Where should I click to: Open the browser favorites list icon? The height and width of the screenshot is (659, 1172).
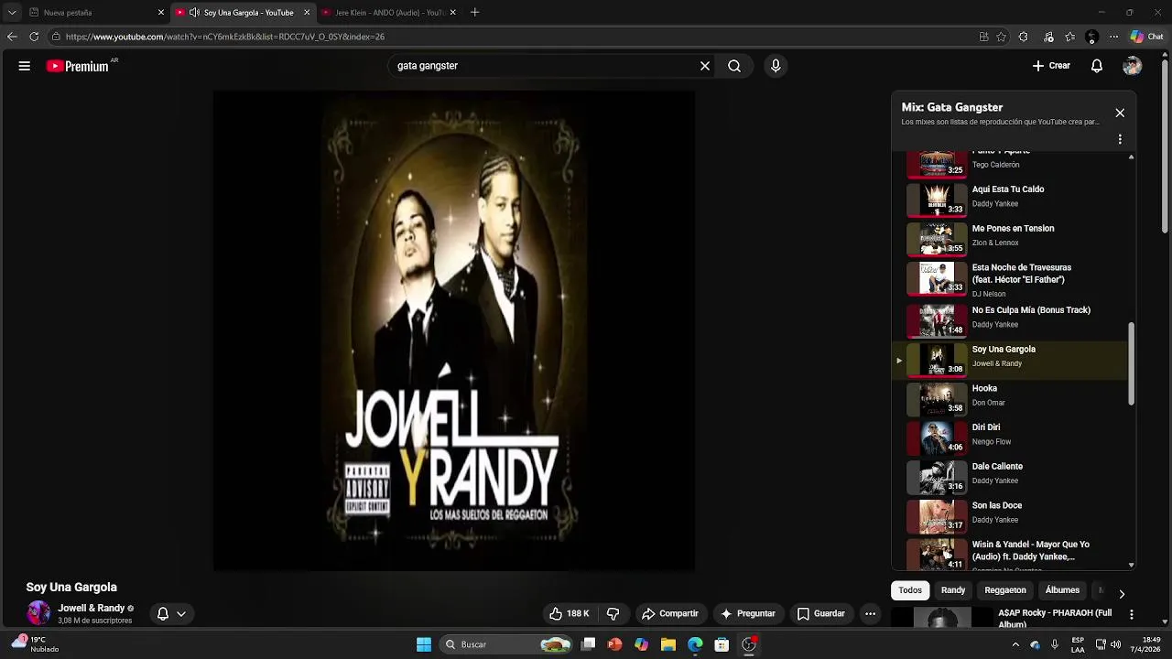[1070, 37]
